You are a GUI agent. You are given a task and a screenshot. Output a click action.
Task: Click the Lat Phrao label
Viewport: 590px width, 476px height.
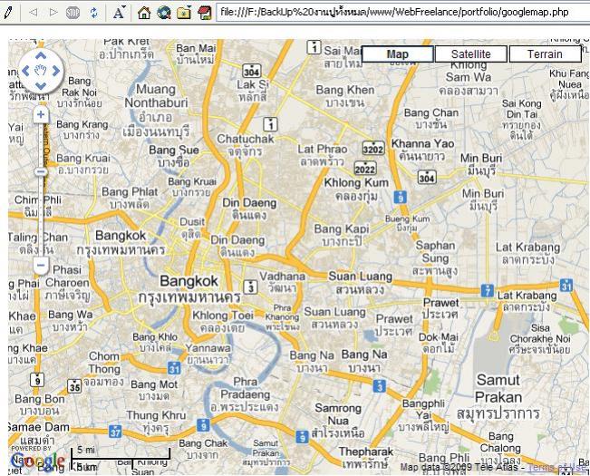point(323,155)
